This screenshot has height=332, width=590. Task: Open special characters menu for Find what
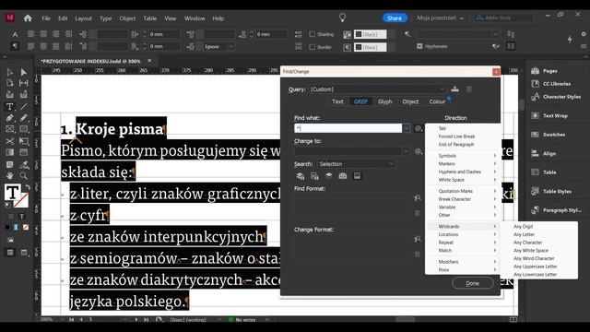(x=418, y=128)
